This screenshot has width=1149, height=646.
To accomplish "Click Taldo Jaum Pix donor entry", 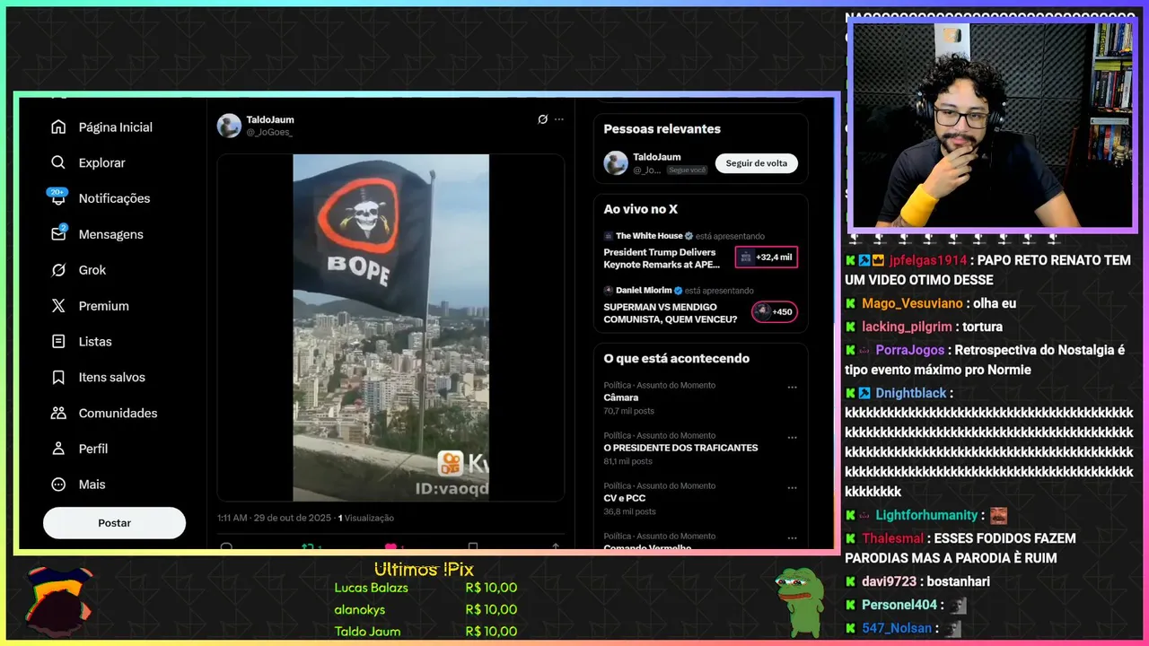I will pos(425,631).
